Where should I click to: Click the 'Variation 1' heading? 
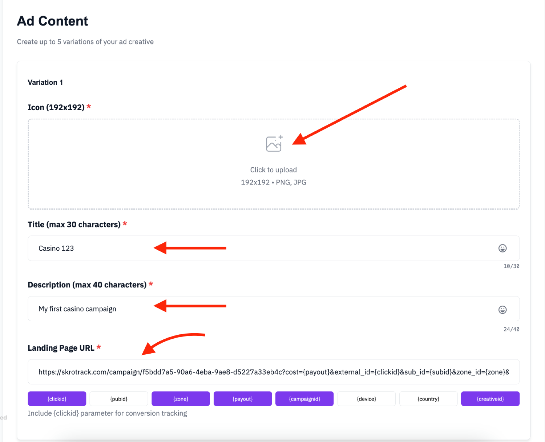pos(45,82)
